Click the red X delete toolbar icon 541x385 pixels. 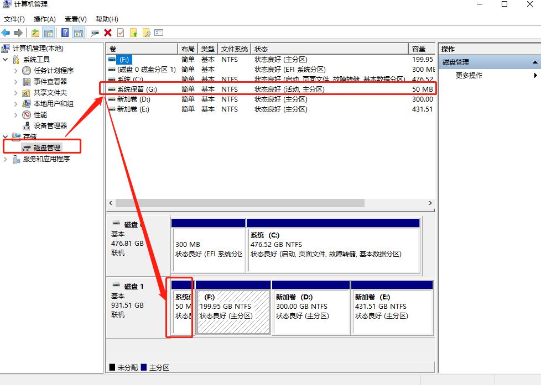[107, 32]
